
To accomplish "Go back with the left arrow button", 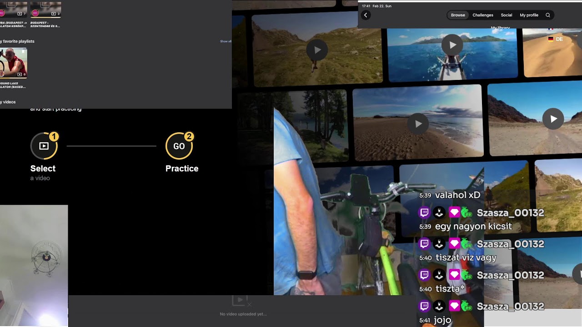I will pos(366,15).
